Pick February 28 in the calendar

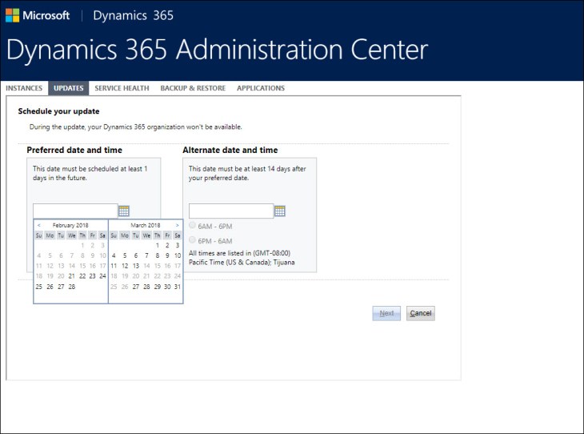(x=71, y=287)
